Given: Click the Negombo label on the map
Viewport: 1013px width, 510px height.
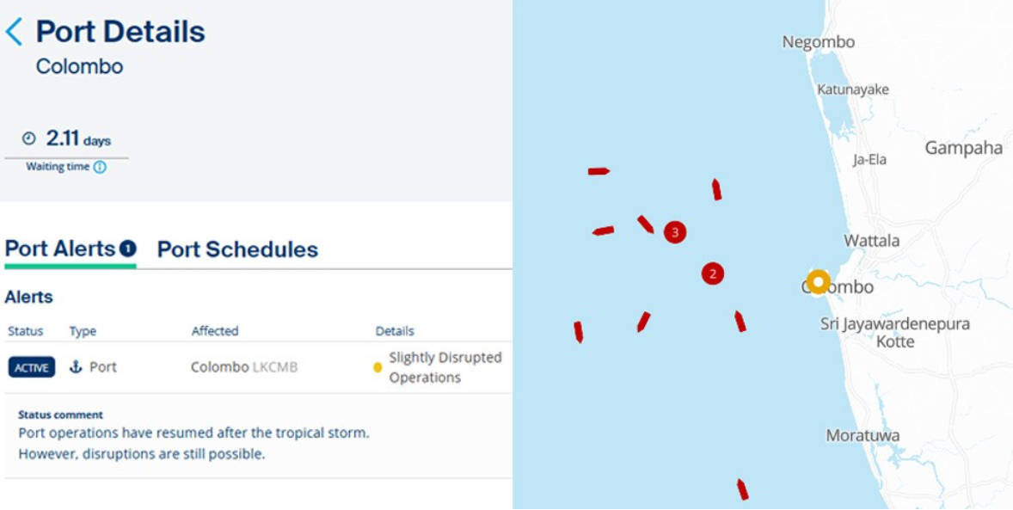Looking at the screenshot, I should tap(818, 42).
